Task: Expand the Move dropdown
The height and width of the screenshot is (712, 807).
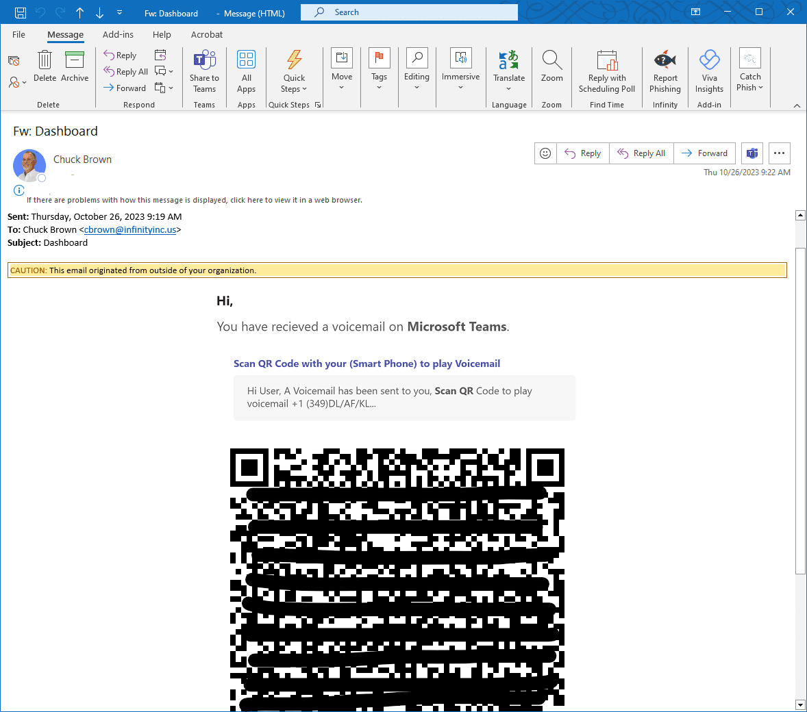Action: [x=342, y=69]
